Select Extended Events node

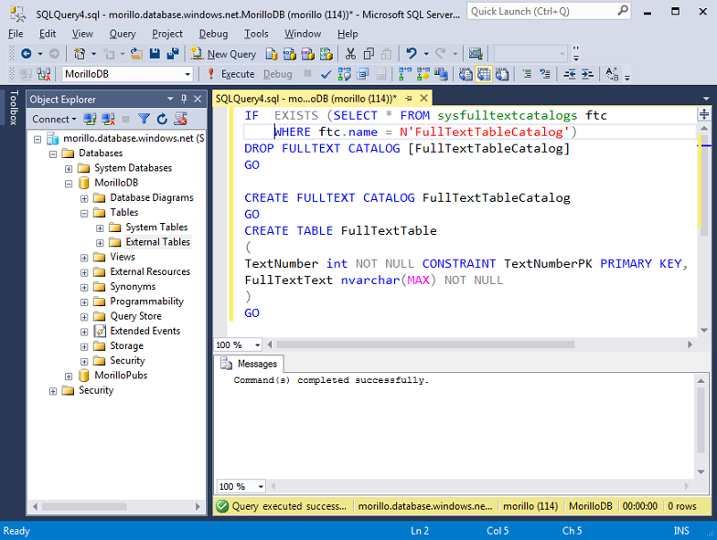[x=144, y=331]
